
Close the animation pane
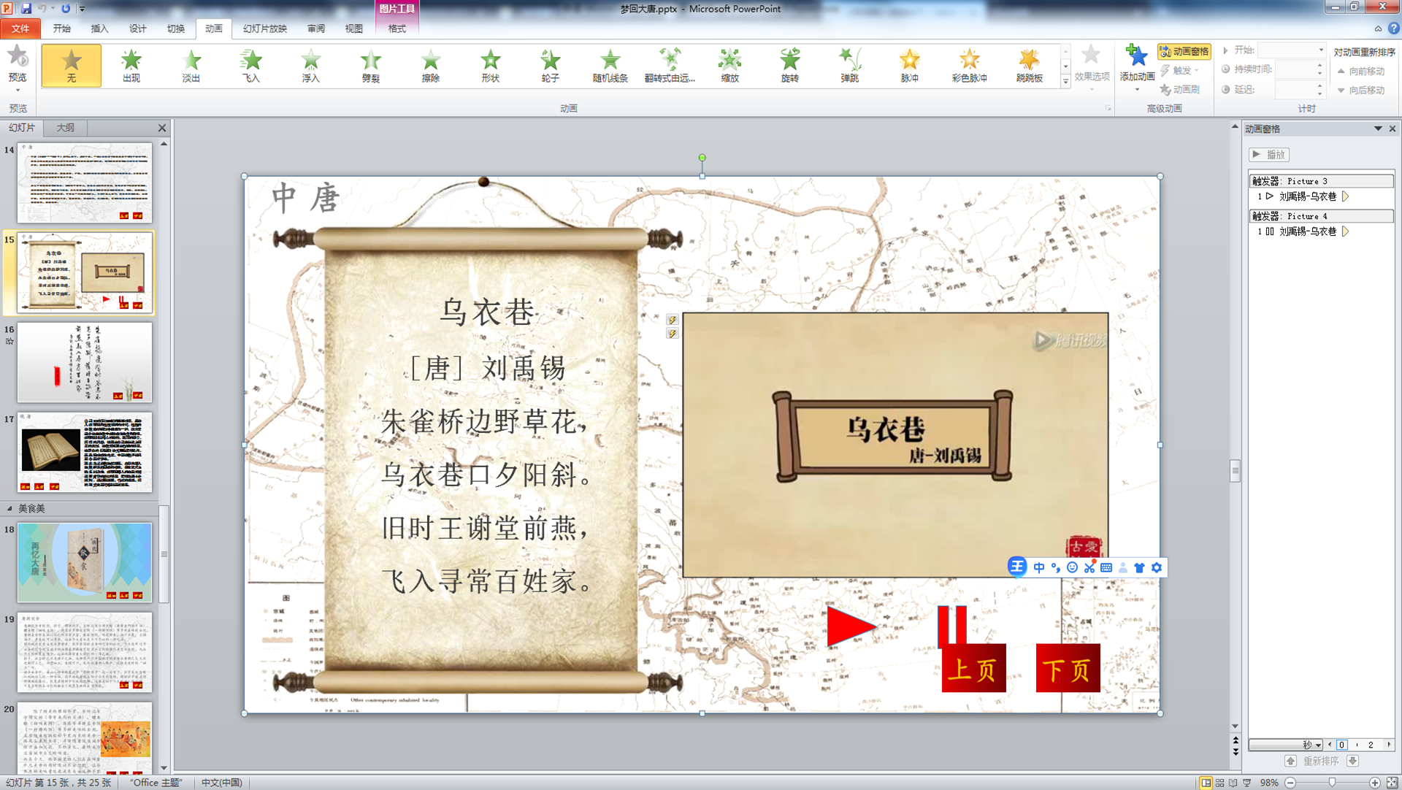coord(1393,129)
